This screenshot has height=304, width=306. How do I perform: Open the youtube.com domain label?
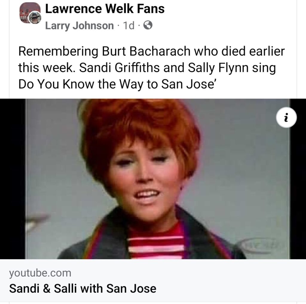[x=40, y=273]
